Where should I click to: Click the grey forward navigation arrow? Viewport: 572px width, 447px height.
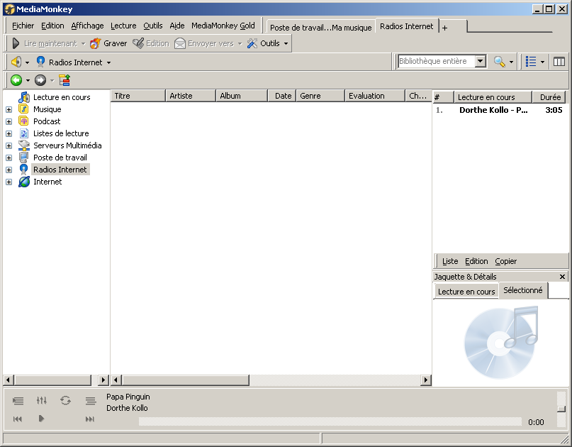click(x=40, y=80)
